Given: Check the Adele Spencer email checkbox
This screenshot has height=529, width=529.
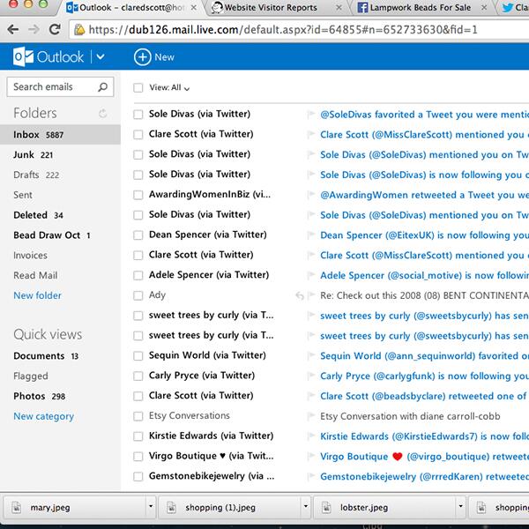Looking at the screenshot, I should [x=138, y=275].
